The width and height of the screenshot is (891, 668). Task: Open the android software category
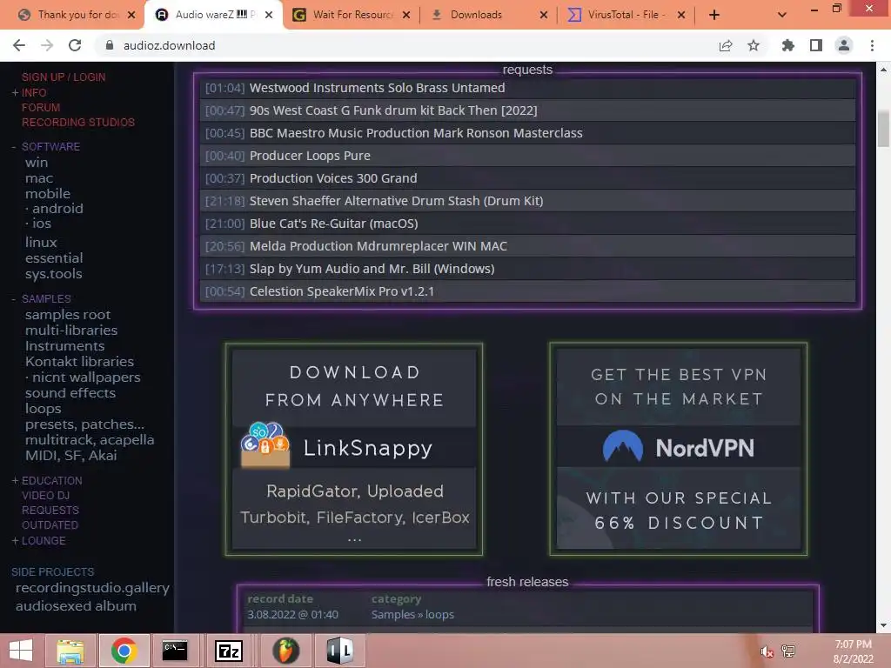(57, 209)
